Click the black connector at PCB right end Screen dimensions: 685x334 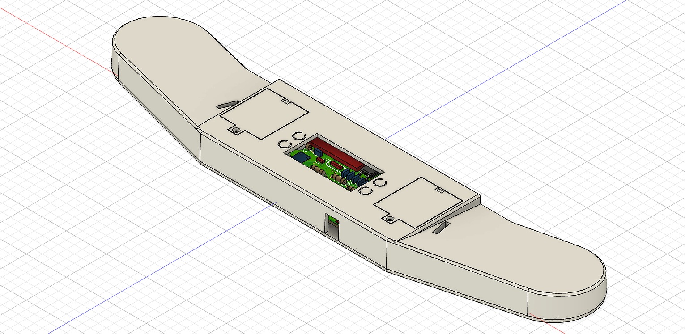point(370,171)
